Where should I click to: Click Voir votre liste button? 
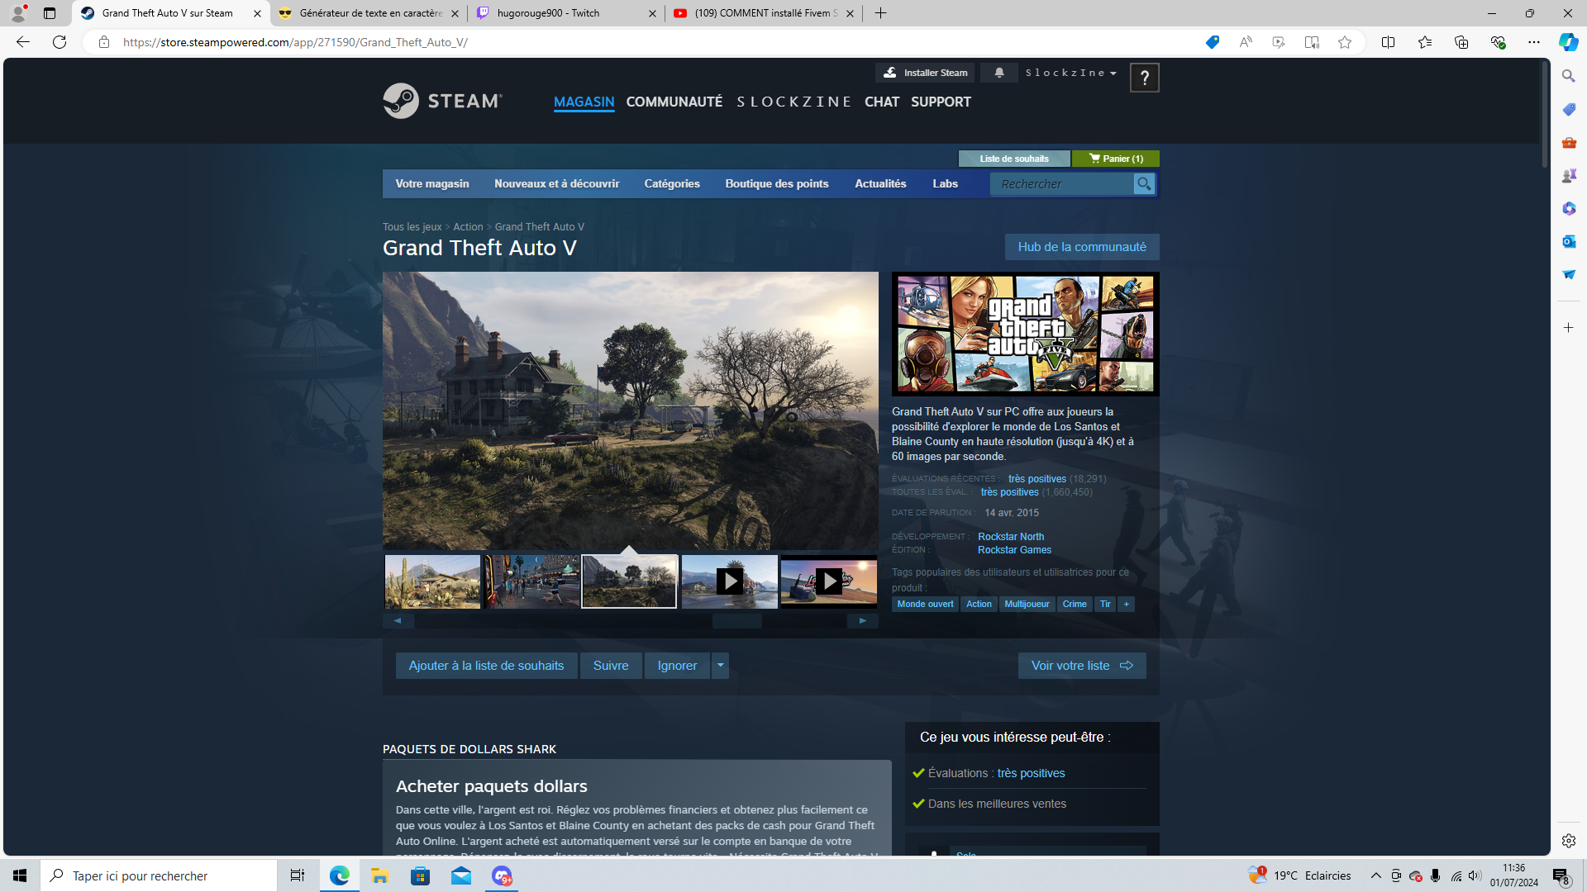1082,666
